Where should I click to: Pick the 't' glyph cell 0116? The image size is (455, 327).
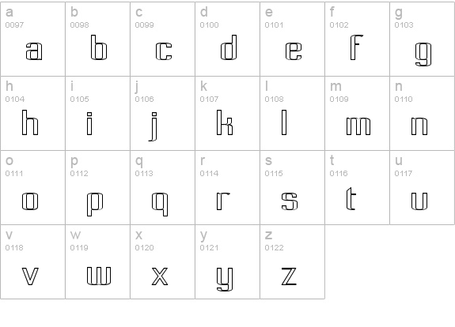[357, 187]
